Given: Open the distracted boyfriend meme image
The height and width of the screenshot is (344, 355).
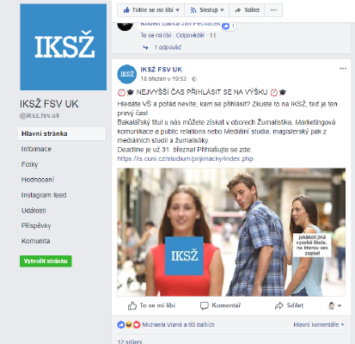Looking at the screenshot, I should click(x=231, y=232).
